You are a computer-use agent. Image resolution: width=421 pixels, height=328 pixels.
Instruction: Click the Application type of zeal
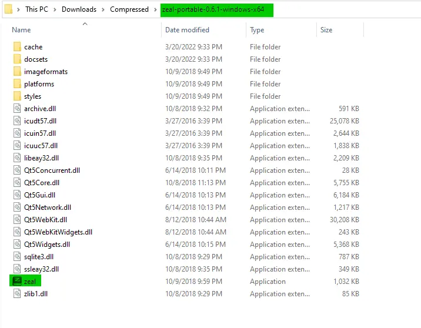268,282
